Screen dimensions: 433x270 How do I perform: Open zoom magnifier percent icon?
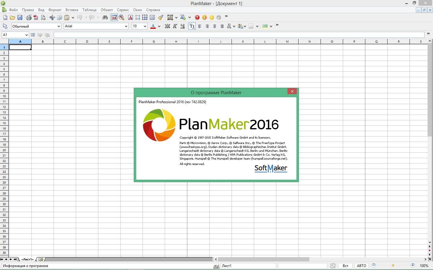tap(121, 17)
